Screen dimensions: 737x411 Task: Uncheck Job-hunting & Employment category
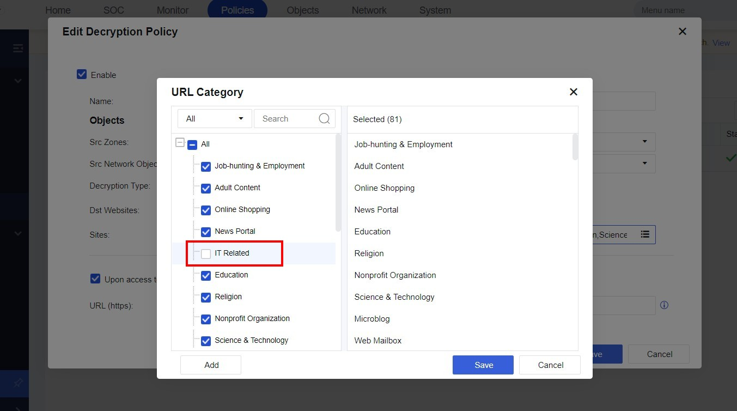[x=206, y=166]
